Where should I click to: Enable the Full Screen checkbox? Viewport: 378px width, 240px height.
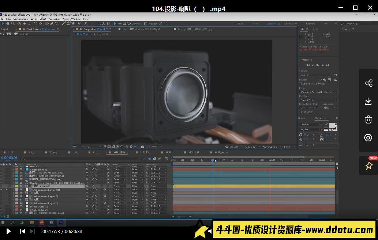[x=300, y=112]
